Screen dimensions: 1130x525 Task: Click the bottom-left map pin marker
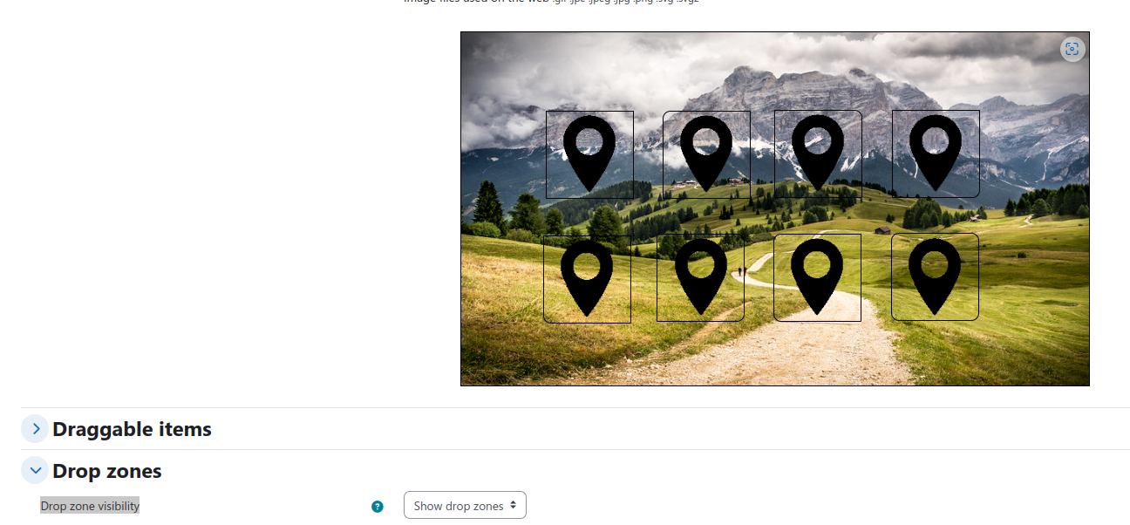click(x=587, y=278)
